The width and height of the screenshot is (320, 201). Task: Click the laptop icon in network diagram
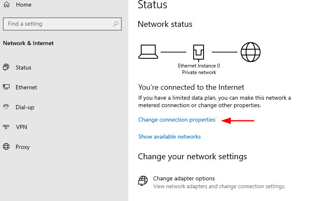[148, 52]
